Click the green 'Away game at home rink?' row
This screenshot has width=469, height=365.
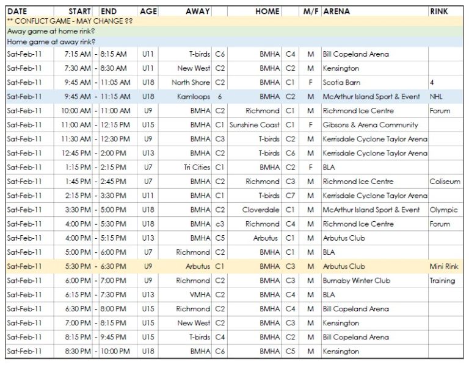point(51,31)
